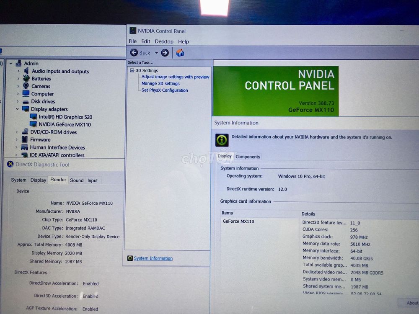Switch to System tab in DirectX Diagnostic Tool

pyautogui.click(x=19, y=180)
